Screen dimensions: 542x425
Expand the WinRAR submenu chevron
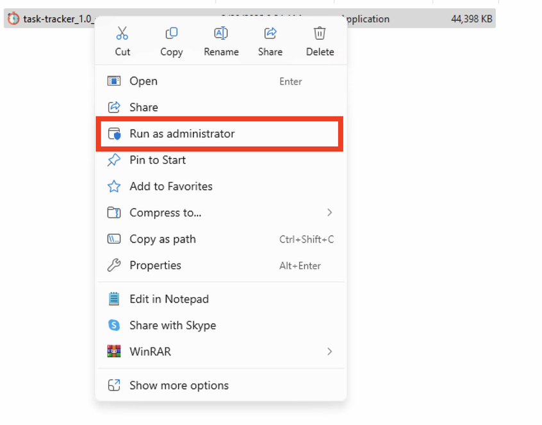click(329, 351)
